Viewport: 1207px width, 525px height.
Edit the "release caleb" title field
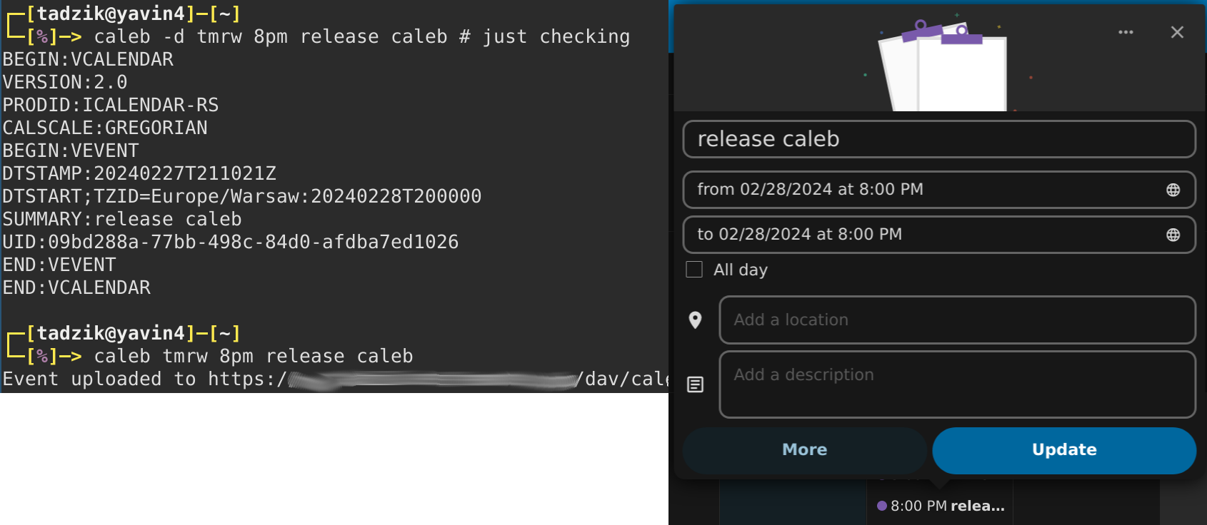click(938, 139)
